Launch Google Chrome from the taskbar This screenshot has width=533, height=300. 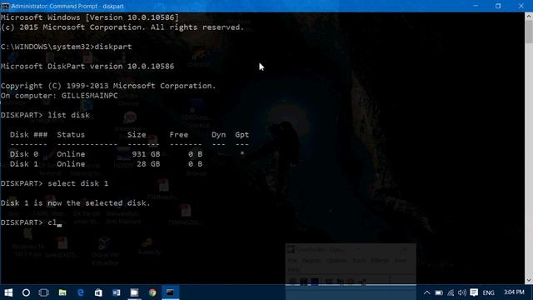(152, 292)
